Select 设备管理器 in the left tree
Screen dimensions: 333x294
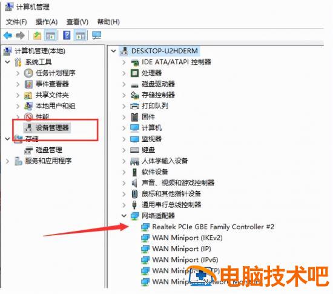(x=52, y=128)
